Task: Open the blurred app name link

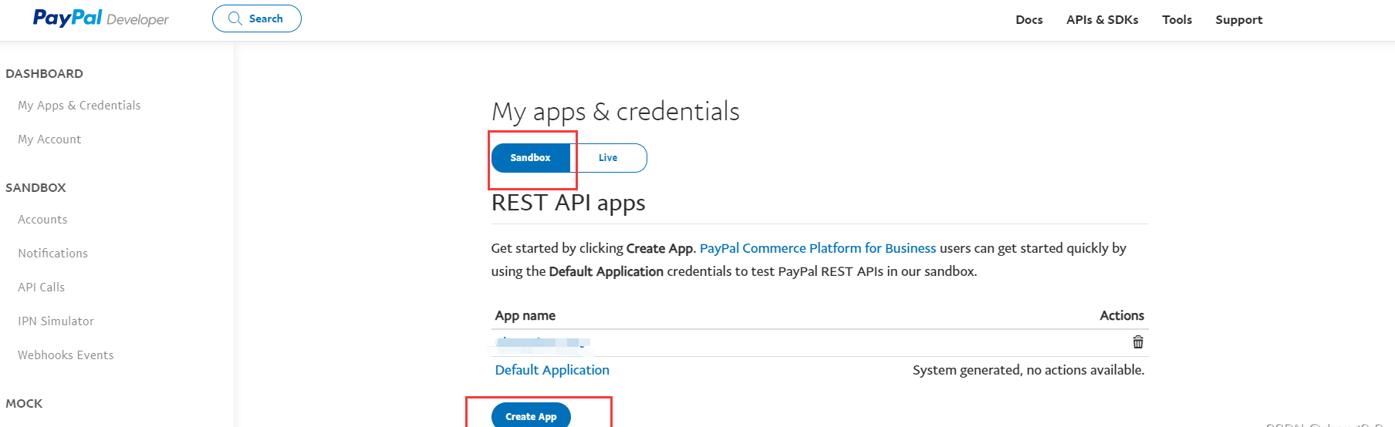Action: click(x=542, y=342)
